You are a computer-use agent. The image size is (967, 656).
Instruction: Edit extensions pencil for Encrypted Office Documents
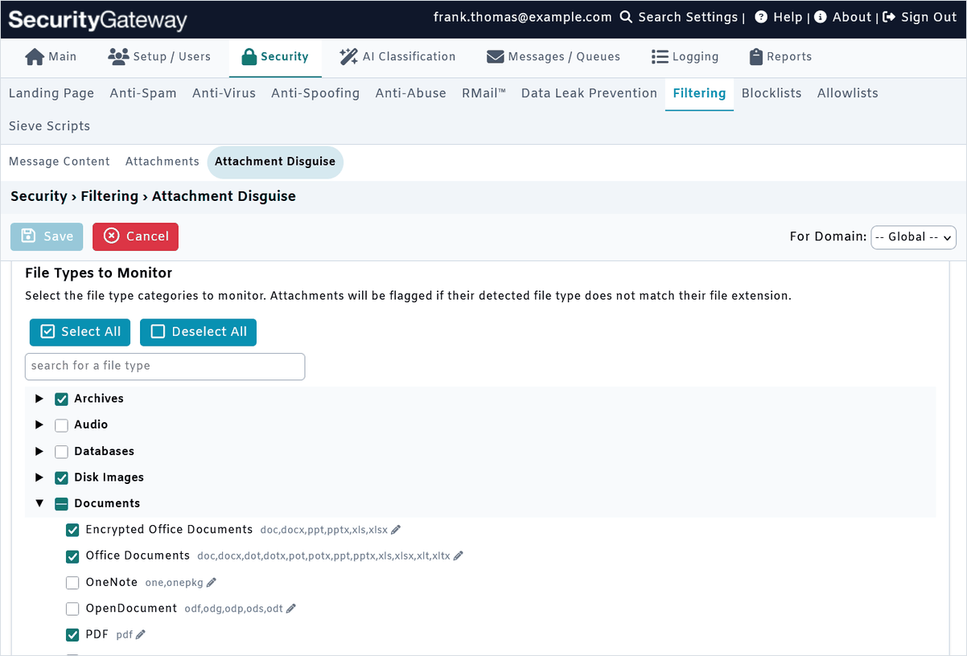(396, 530)
